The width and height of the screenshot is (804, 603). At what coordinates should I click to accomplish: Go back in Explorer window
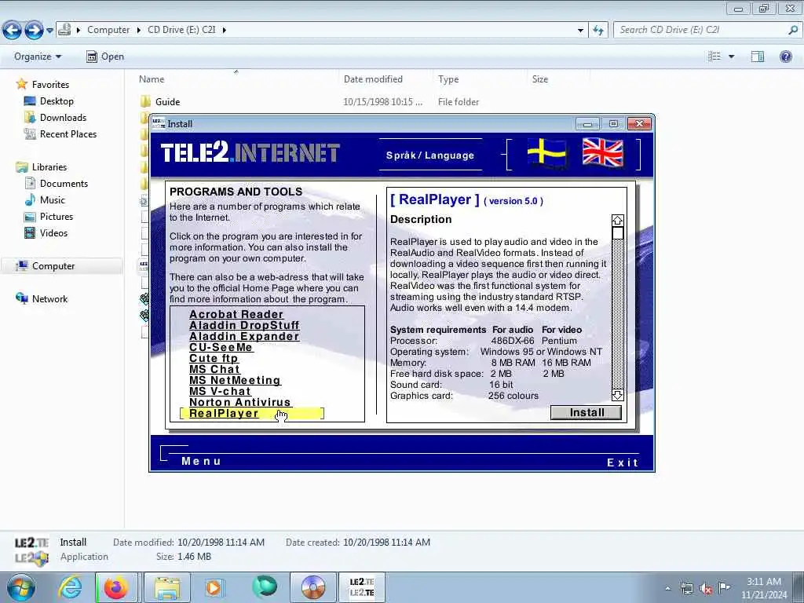pos(12,31)
